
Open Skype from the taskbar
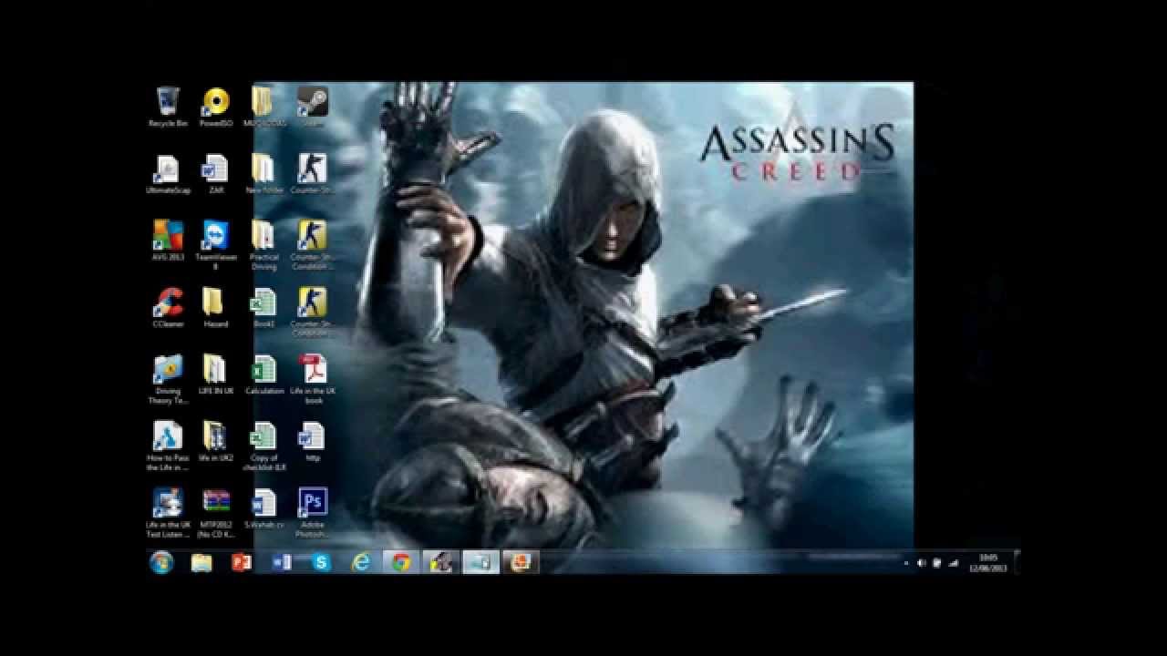(x=322, y=562)
